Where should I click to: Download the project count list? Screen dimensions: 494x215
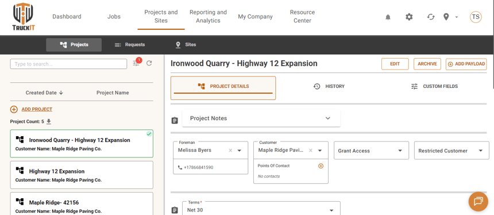pos(48,121)
